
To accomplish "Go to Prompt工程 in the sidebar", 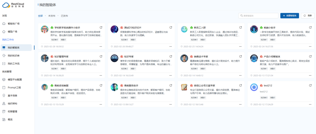I will [x=14, y=87].
